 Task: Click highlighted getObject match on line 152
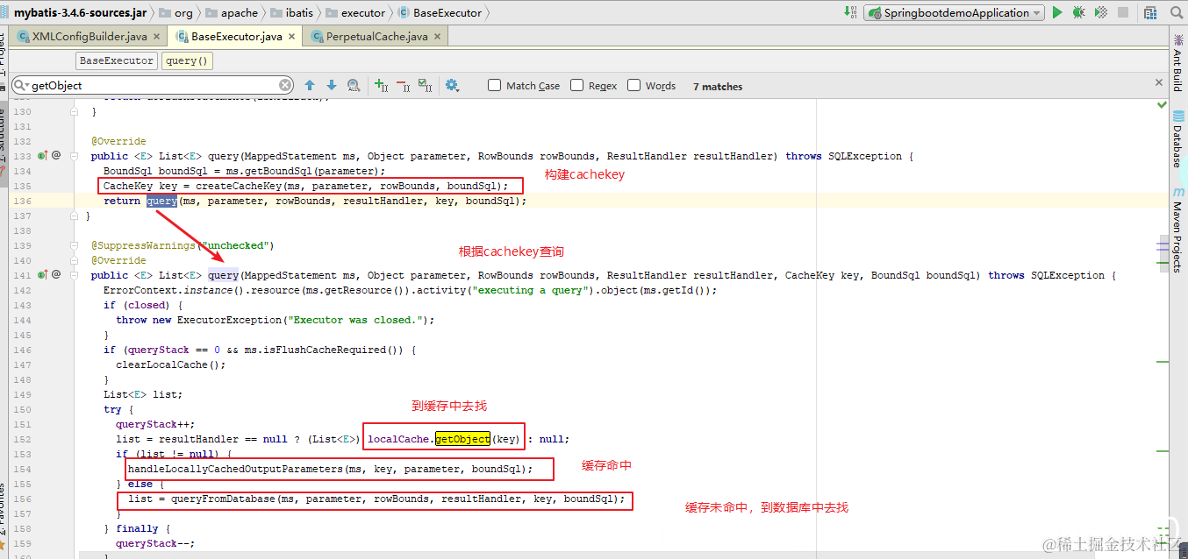point(462,439)
